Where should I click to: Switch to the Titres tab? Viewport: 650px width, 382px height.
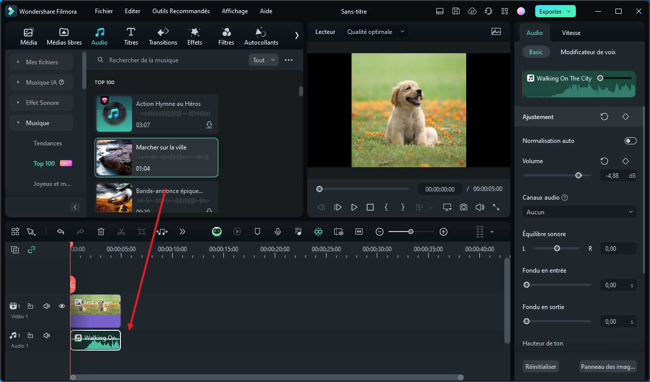[131, 36]
